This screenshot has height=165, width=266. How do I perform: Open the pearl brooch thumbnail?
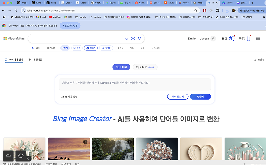pos(157,149)
